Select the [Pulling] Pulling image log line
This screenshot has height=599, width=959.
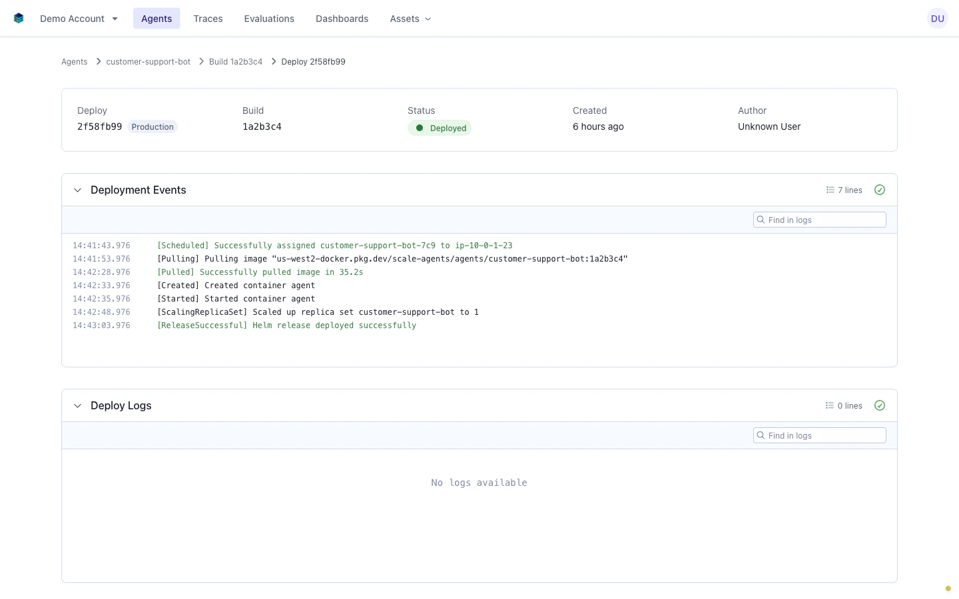[x=392, y=259]
